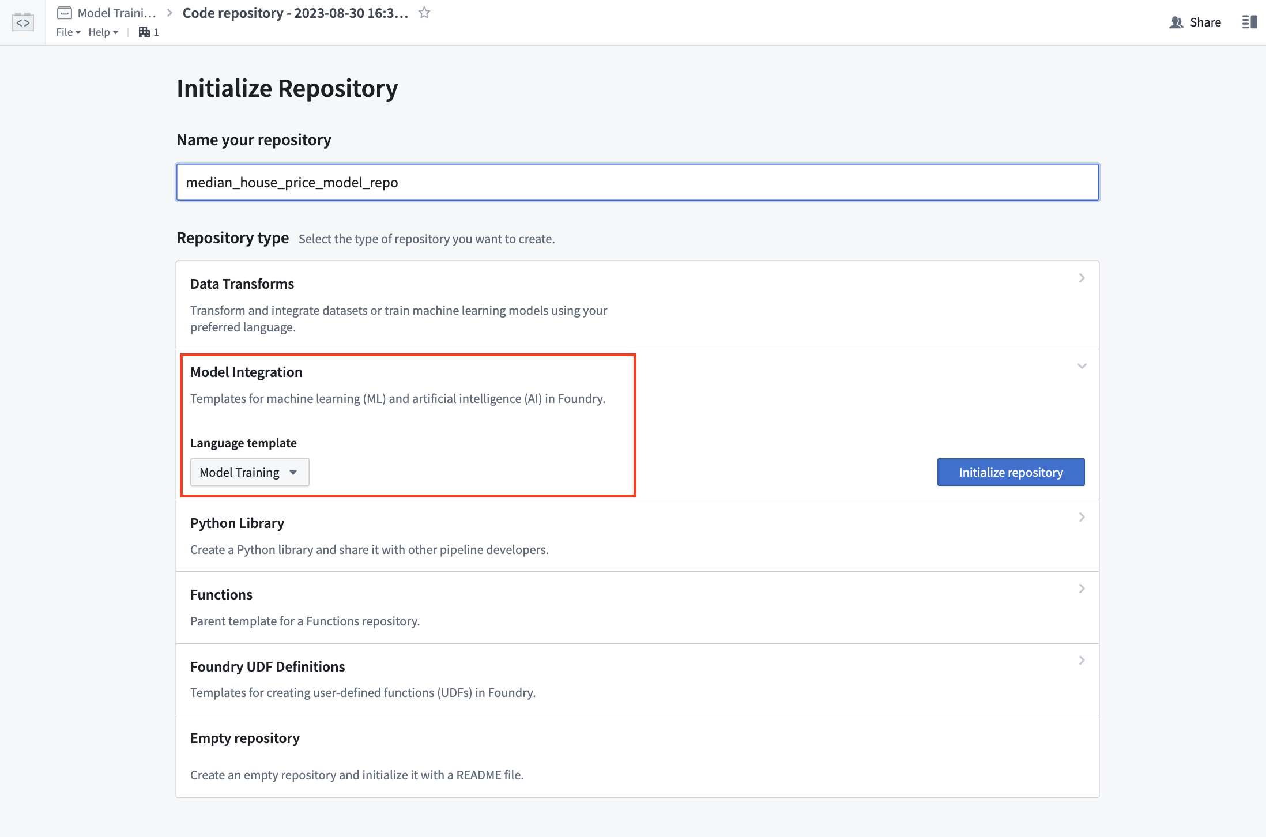Expand the Foundry UDF Definitions chevron
Image resolution: width=1266 pixels, height=837 pixels.
1082,660
